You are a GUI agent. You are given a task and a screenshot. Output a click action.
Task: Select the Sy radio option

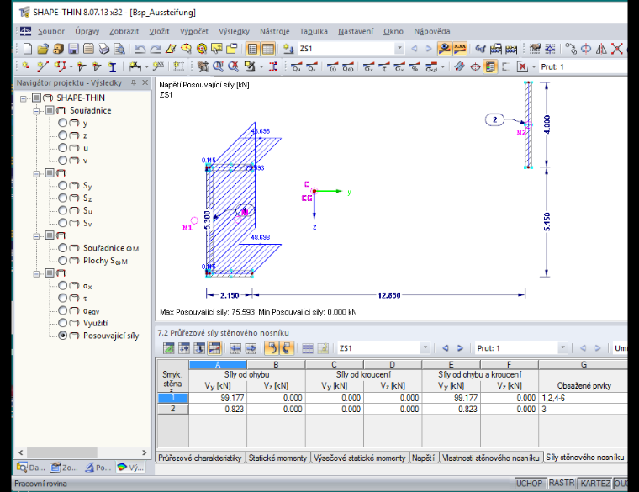(x=62, y=186)
